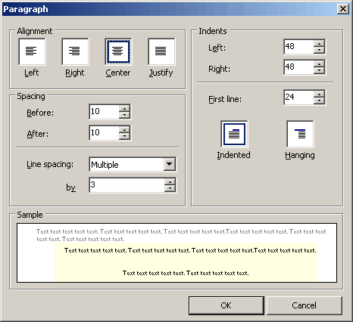Click the 'Left:' label in Indents
The image size is (353, 322).
click(x=217, y=48)
